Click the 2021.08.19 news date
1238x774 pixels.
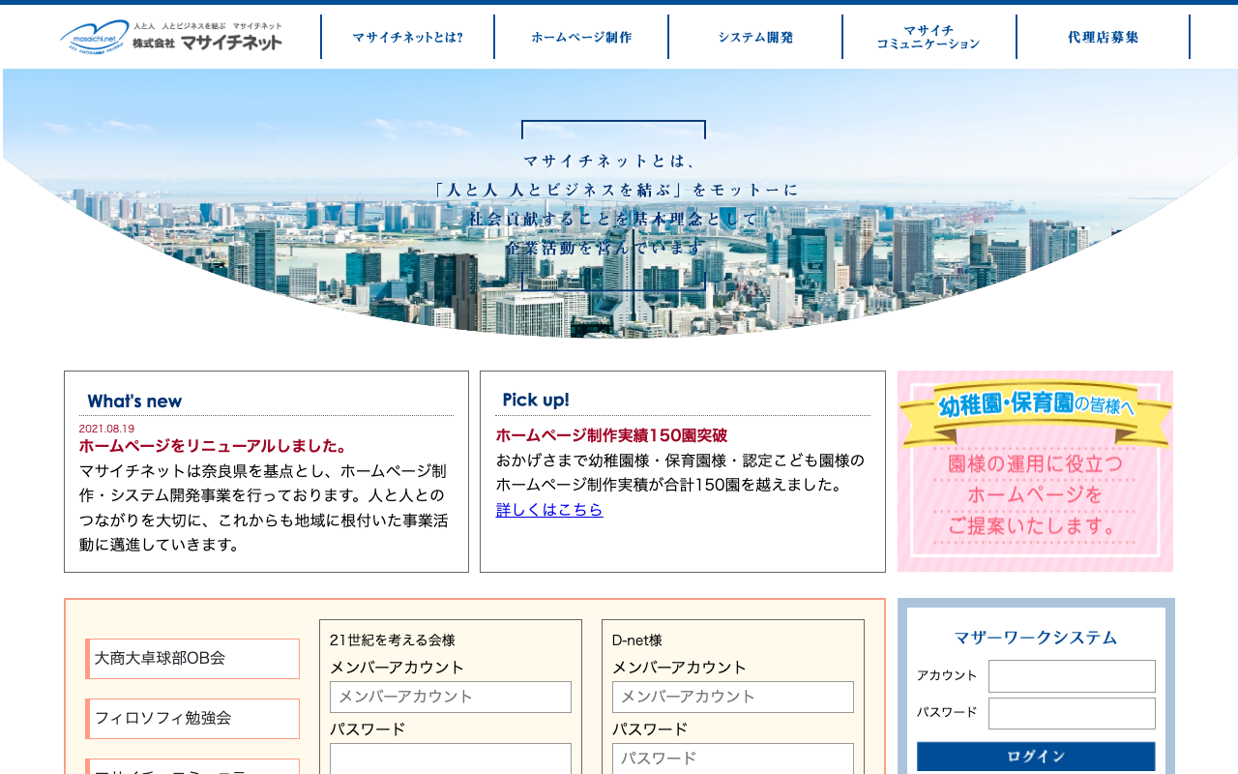(106, 429)
